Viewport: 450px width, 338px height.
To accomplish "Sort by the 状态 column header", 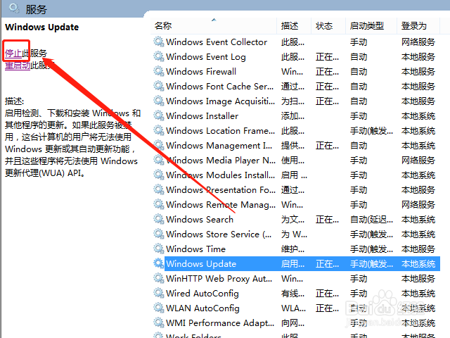I will pos(328,26).
